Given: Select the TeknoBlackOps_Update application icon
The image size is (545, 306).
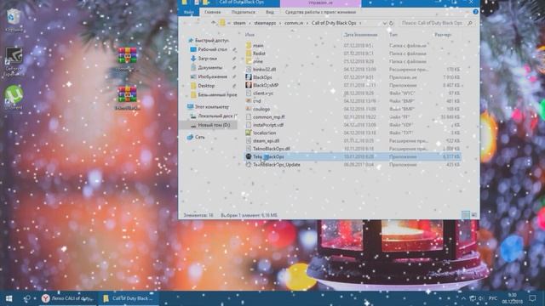Looking at the screenshot, I should [x=249, y=165].
